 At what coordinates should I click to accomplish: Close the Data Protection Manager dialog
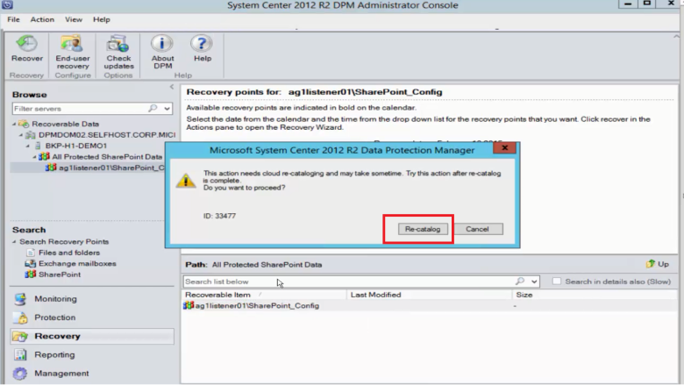[x=505, y=148]
